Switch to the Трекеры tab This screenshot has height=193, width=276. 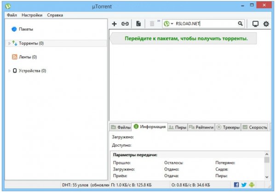coord(228,127)
